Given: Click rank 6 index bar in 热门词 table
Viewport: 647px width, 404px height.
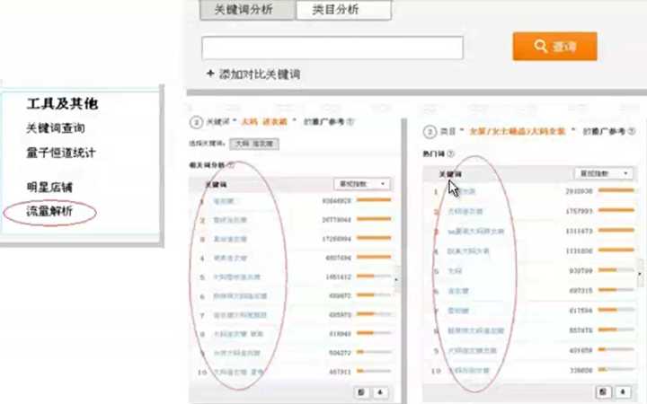Looking at the screenshot, I should coord(616,290).
